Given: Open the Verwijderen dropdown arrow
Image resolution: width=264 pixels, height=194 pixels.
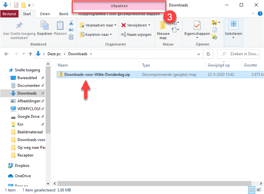Looking at the screenshot, I should pos(149,25).
